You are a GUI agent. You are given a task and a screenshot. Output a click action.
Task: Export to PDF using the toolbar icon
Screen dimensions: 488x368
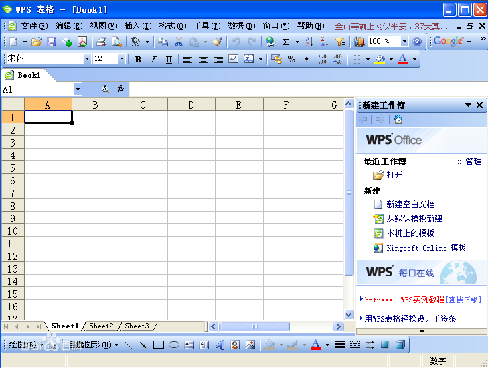coord(82,42)
